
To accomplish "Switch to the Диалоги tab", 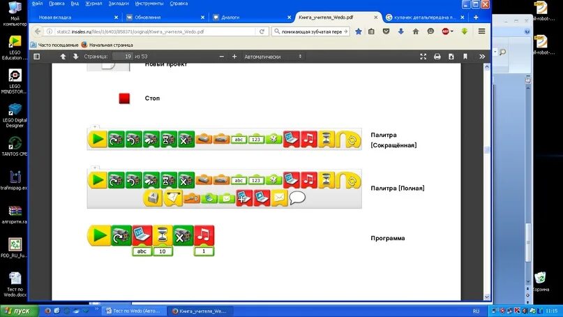I will [x=251, y=17].
